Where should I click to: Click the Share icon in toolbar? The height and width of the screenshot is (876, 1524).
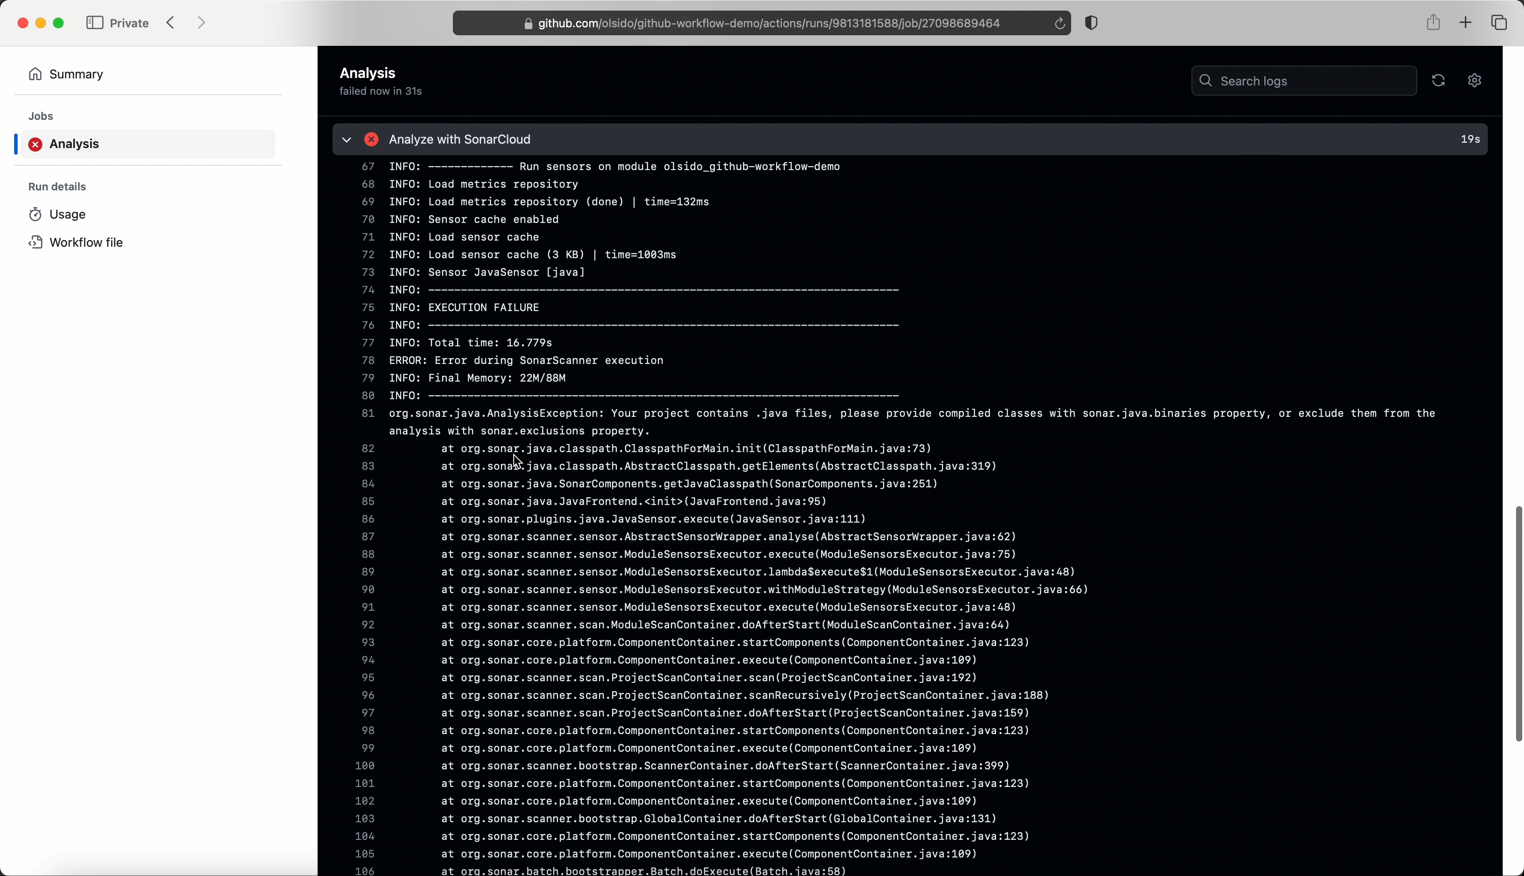click(x=1433, y=23)
